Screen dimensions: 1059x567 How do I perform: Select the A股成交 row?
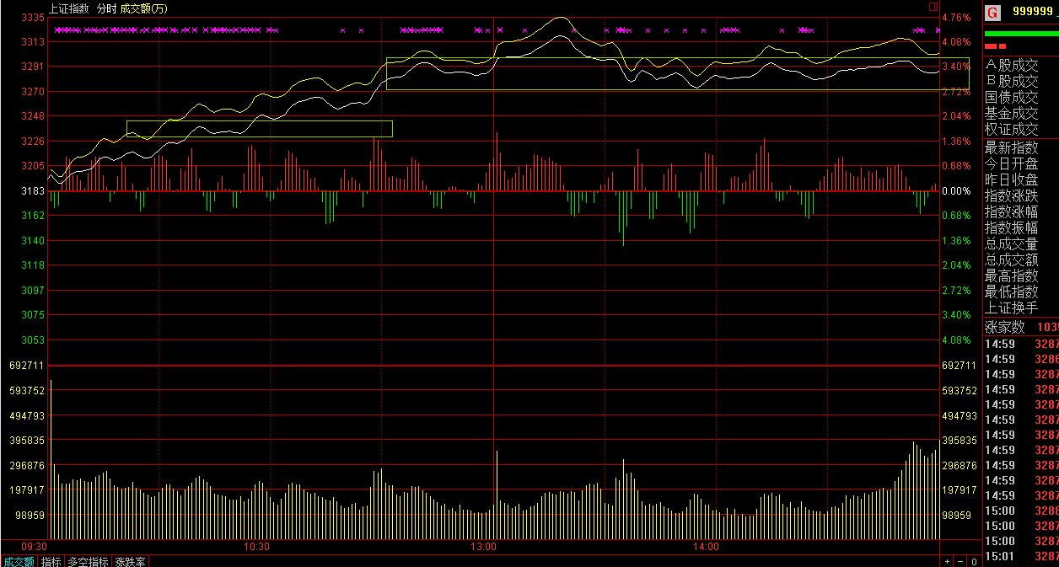pyautogui.click(x=1012, y=65)
